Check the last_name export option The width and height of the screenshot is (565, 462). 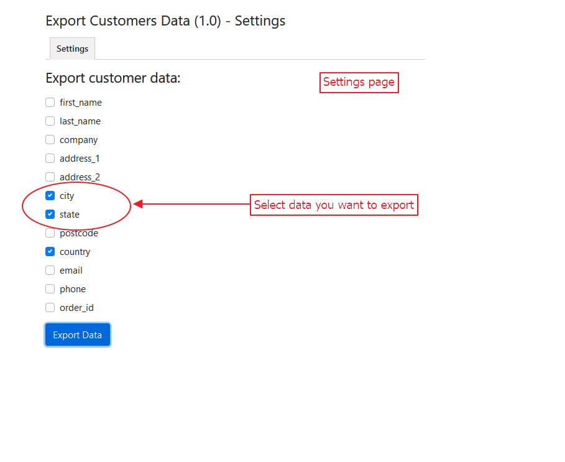coord(50,121)
